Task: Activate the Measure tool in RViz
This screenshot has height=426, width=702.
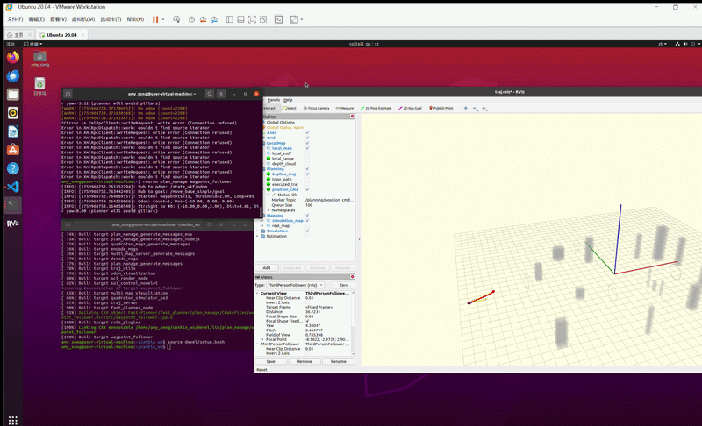Action: point(345,108)
